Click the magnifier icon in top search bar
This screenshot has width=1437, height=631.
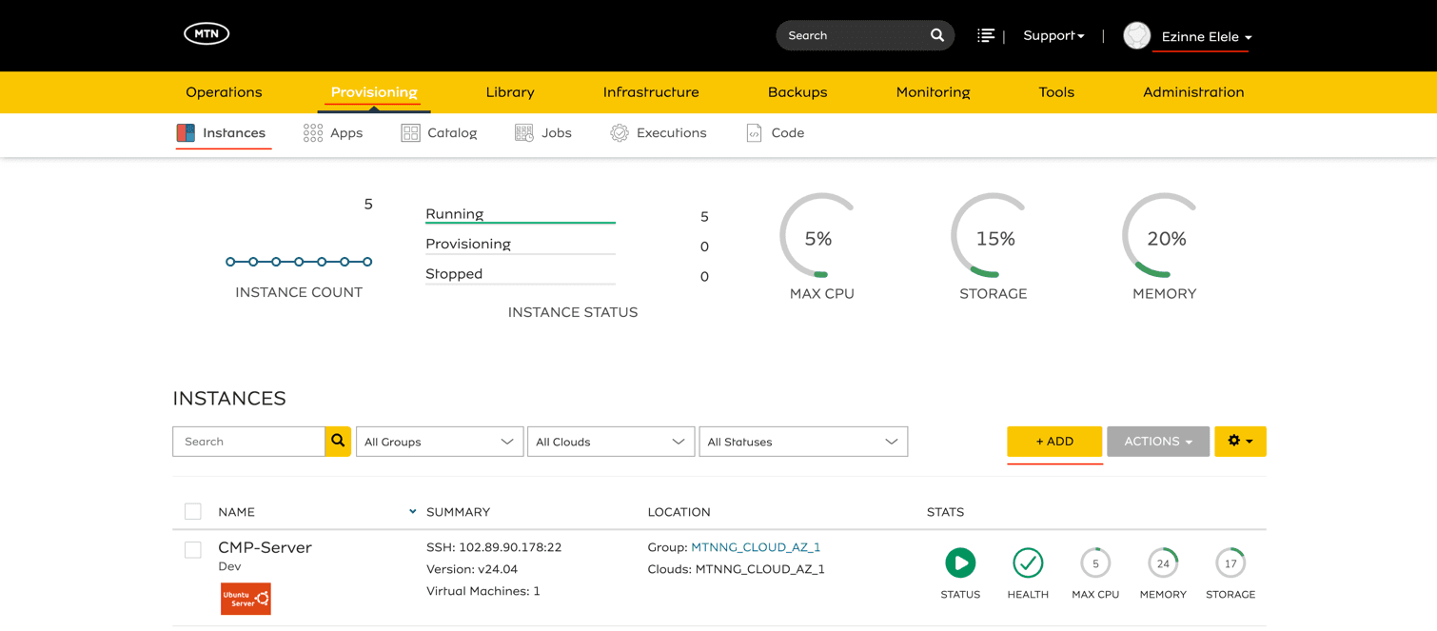coord(937,35)
